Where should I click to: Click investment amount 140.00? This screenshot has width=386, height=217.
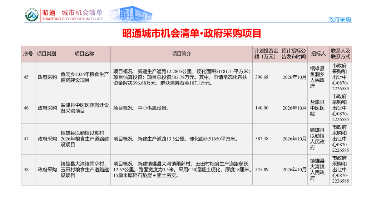262,108
